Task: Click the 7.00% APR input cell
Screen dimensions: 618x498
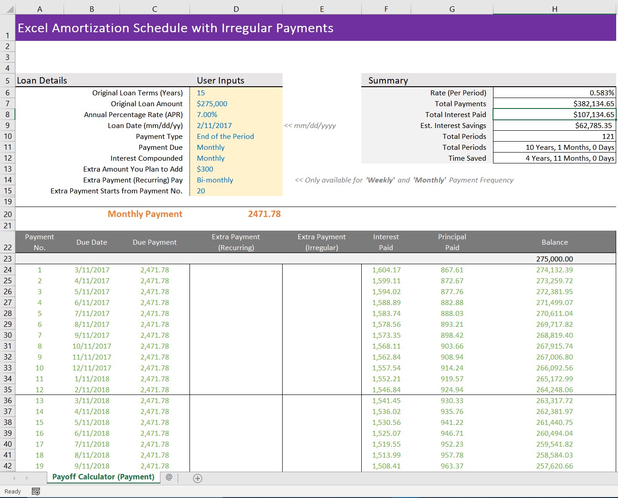Action: point(236,114)
